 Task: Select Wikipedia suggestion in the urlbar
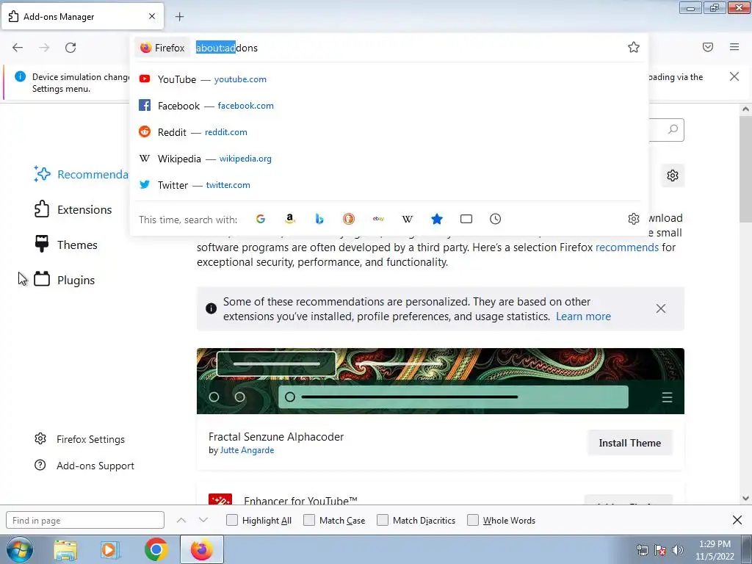coord(389,159)
